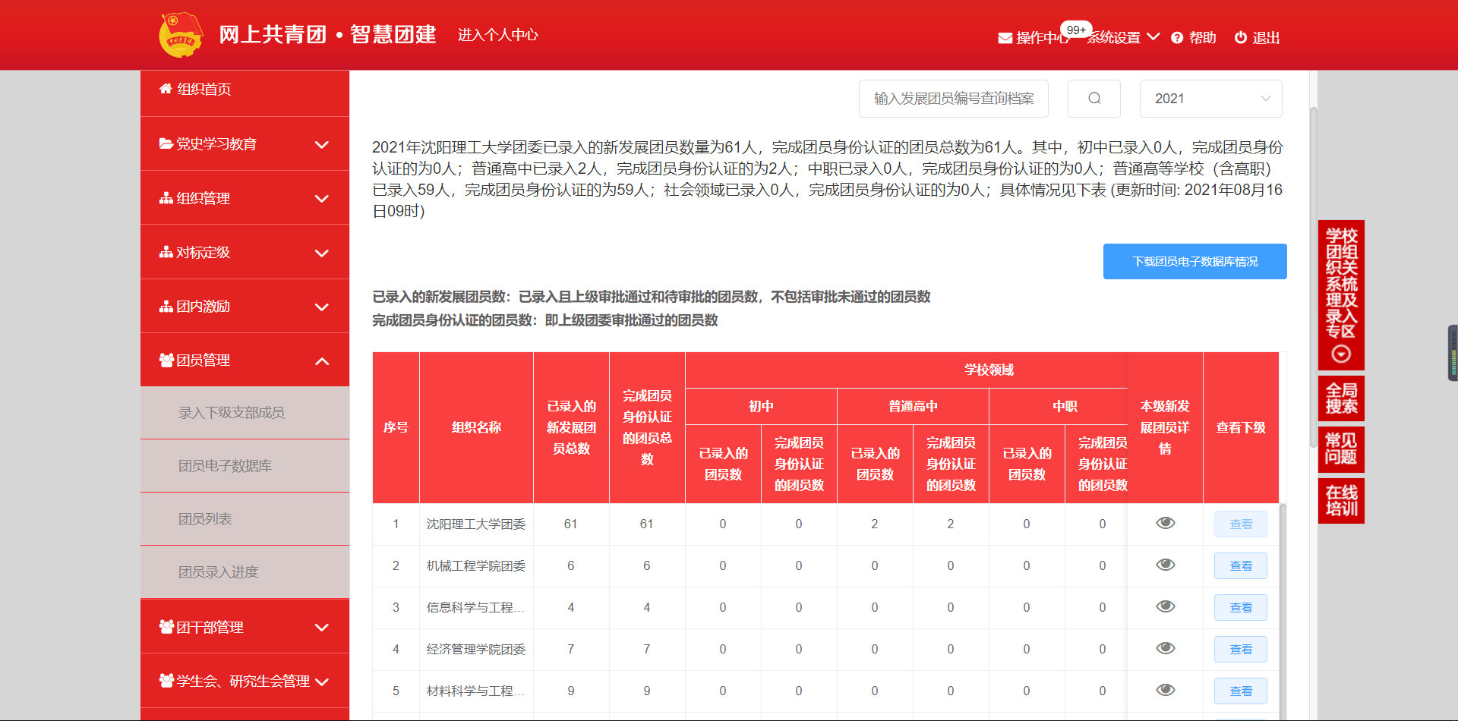Click the magnifier search icon button
Viewport: 1458px width, 721px height.
click(x=1094, y=99)
